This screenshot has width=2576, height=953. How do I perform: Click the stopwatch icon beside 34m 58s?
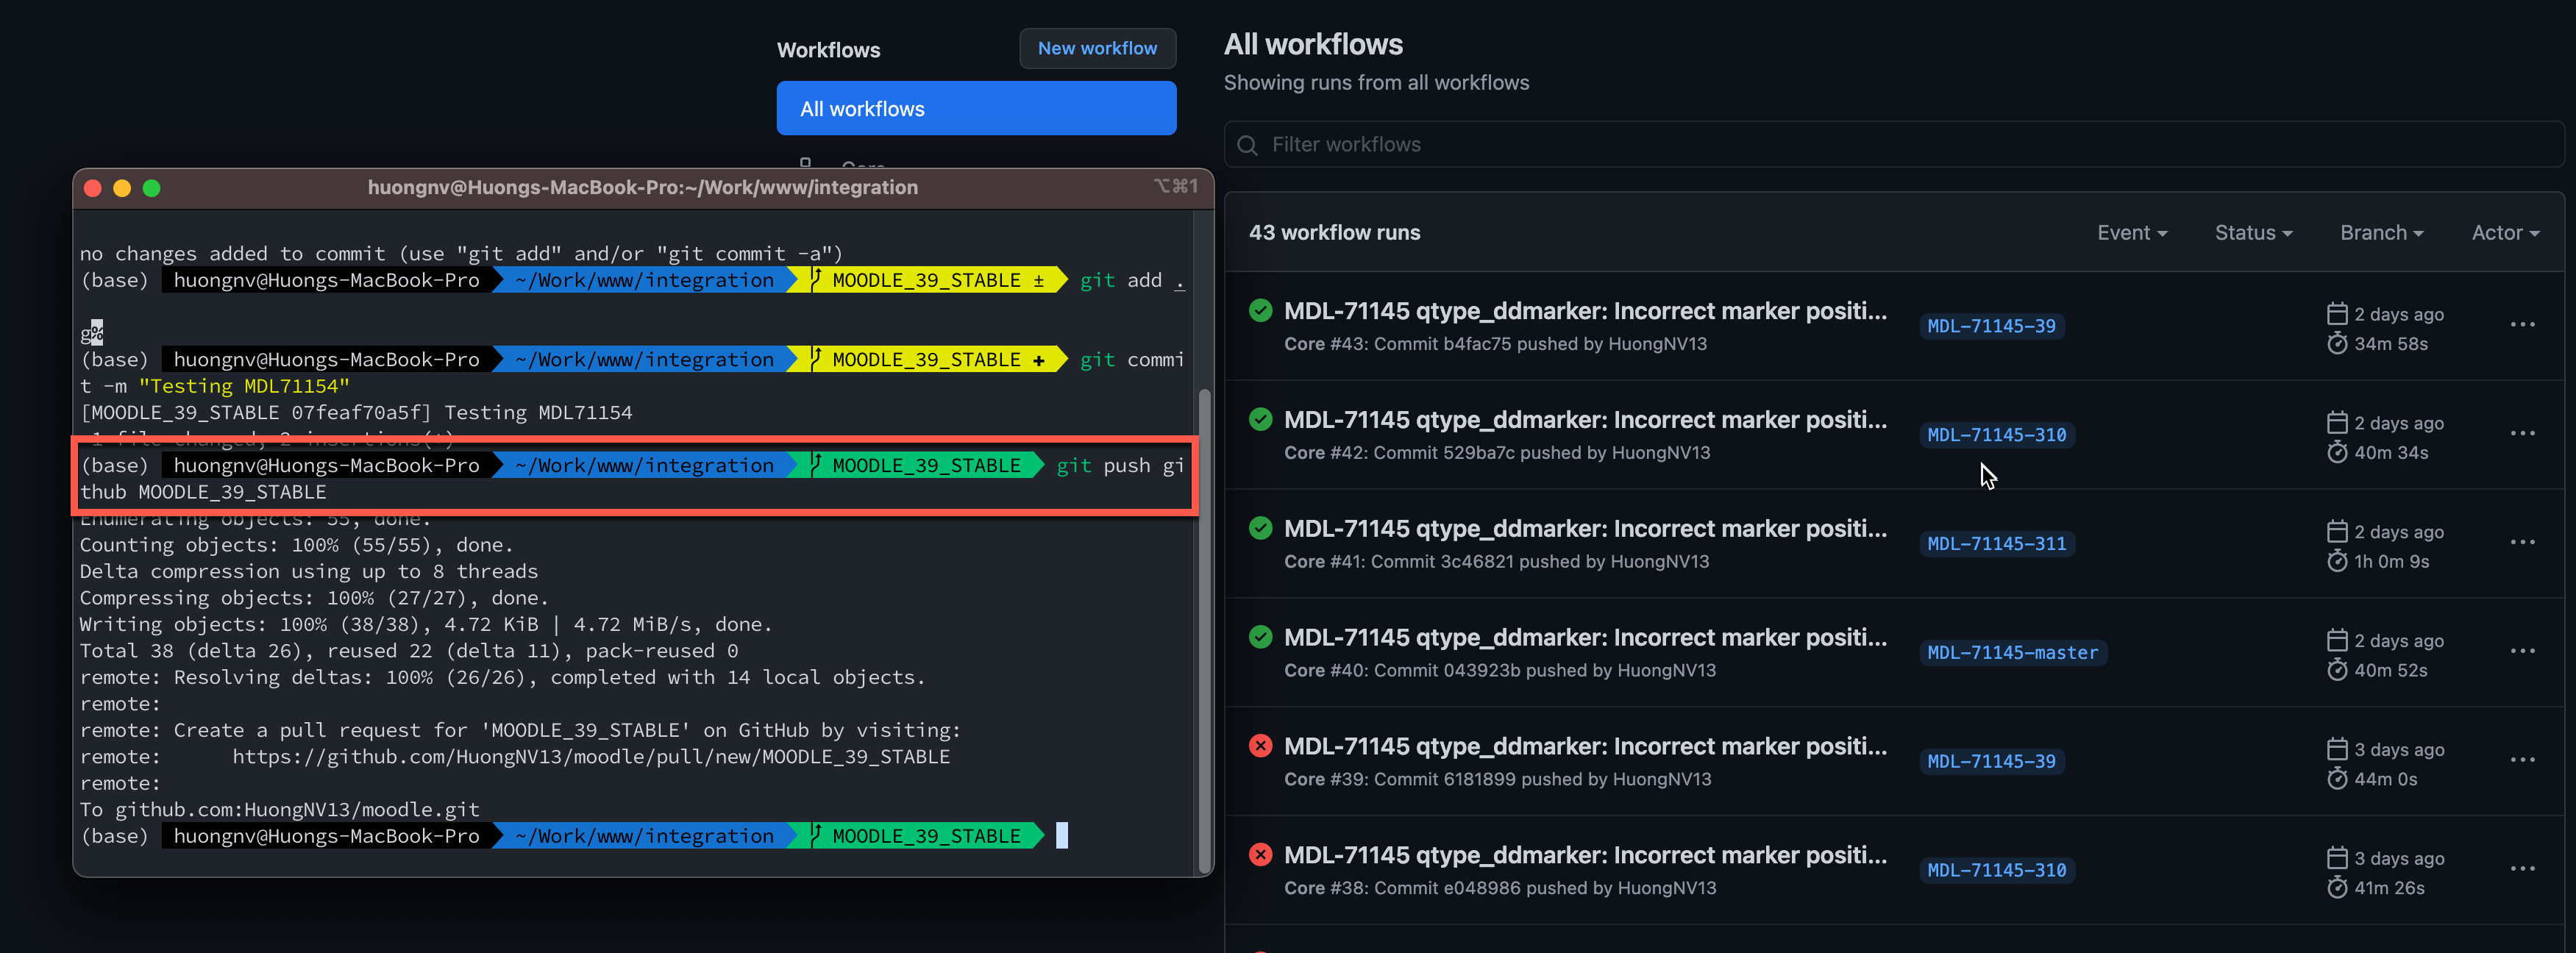(x=2337, y=344)
